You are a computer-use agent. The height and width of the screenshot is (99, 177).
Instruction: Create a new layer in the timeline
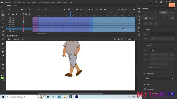pos(9,15)
